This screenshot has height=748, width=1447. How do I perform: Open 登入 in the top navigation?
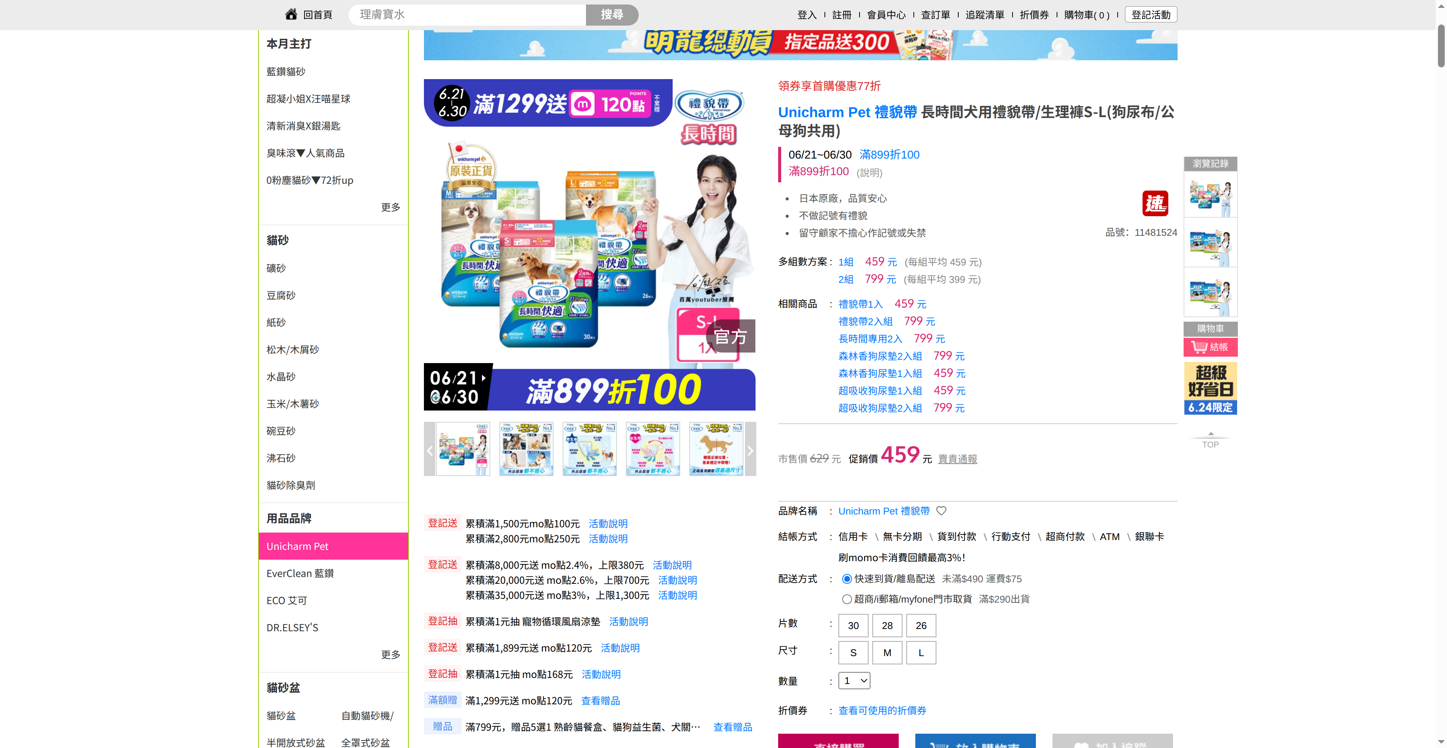pos(807,15)
